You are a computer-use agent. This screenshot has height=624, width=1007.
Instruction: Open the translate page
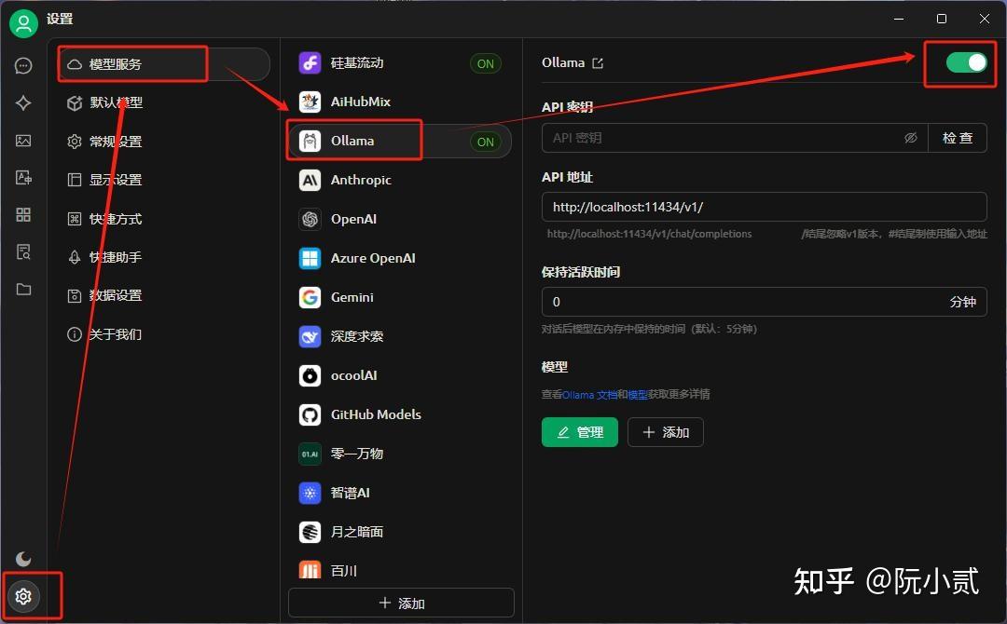pyautogui.click(x=23, y=178)
